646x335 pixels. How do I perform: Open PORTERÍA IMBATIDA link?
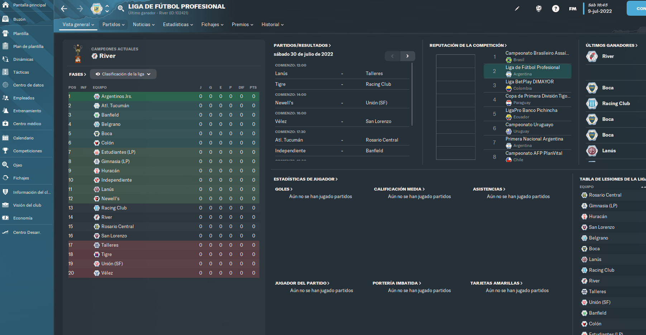(x=397, y=283)
